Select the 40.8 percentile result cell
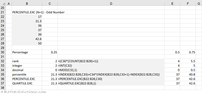This screenshot has height=94, width=202. pos(188,74)
